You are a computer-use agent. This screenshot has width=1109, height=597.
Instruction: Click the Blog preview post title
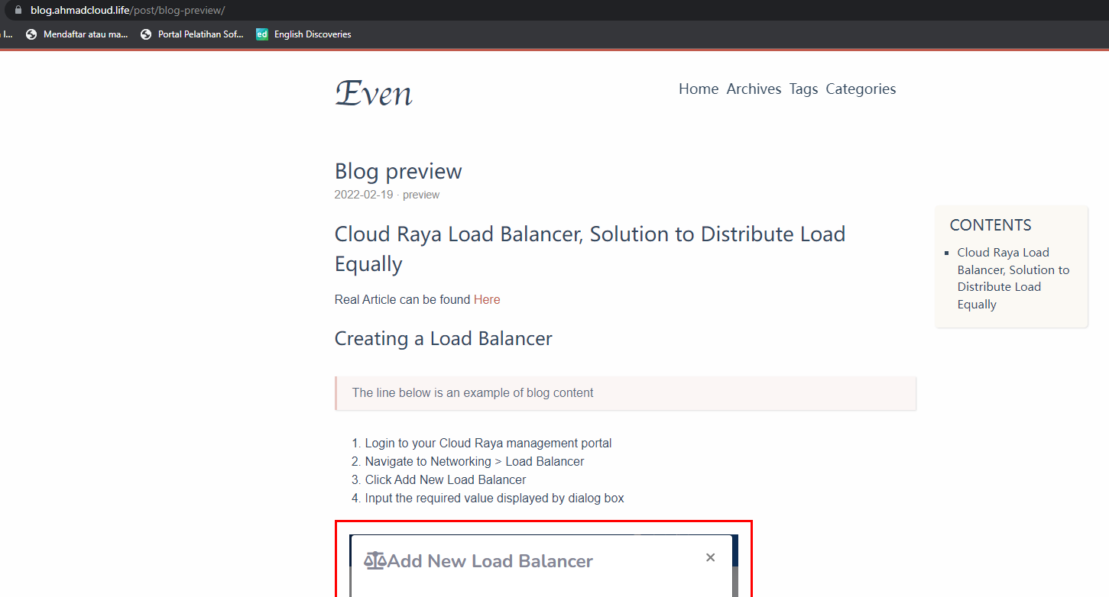coord(398,171)
